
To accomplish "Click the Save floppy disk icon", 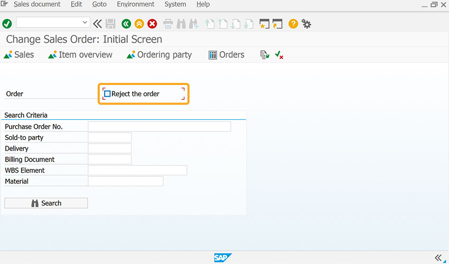I will [x=110, y=24].
